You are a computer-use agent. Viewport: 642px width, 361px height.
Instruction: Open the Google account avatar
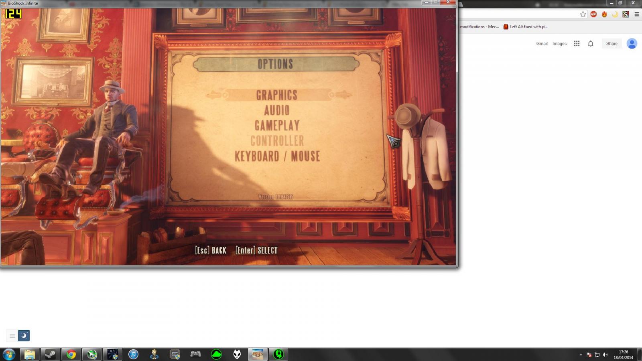coord(632,43)
